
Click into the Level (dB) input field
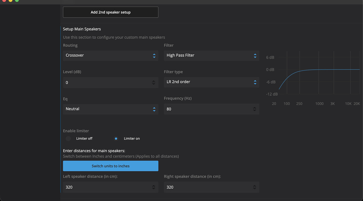tap(105, 83)
